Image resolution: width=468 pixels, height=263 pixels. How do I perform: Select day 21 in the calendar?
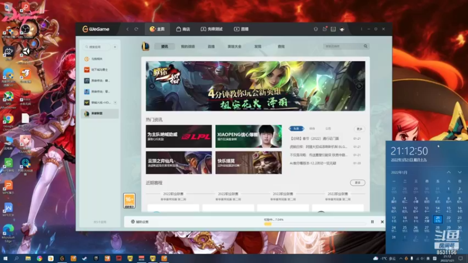[438, 219]
